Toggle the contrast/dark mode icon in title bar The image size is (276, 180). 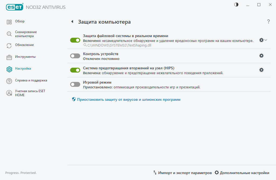(x=236, y=5)
